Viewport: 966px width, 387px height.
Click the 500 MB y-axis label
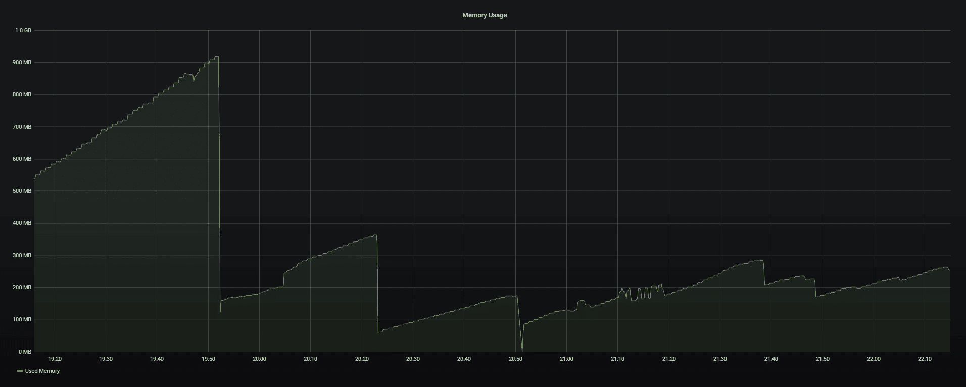pyautogui.click(x=22, y=191)
